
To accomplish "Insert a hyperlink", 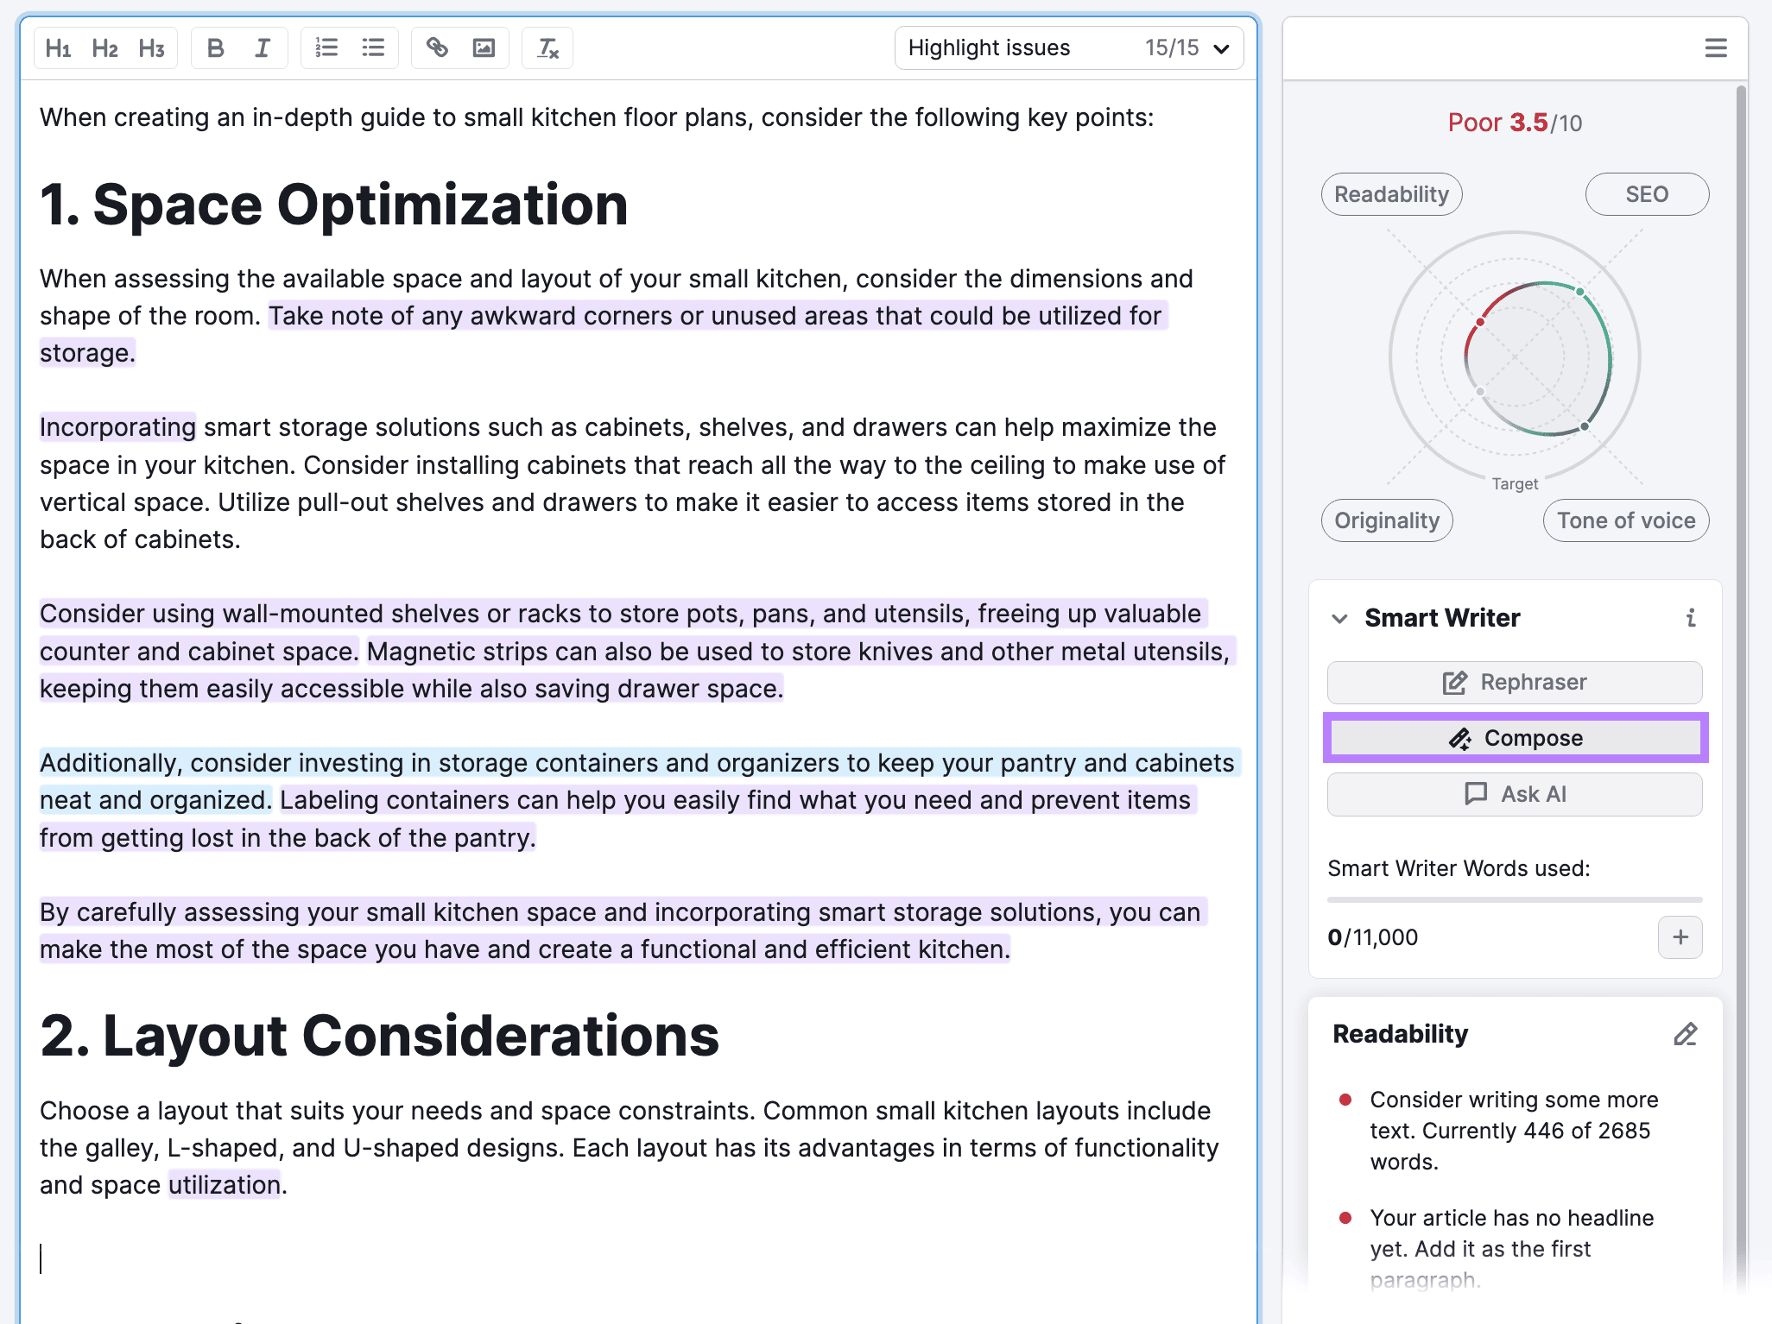I will click(437, 48).
